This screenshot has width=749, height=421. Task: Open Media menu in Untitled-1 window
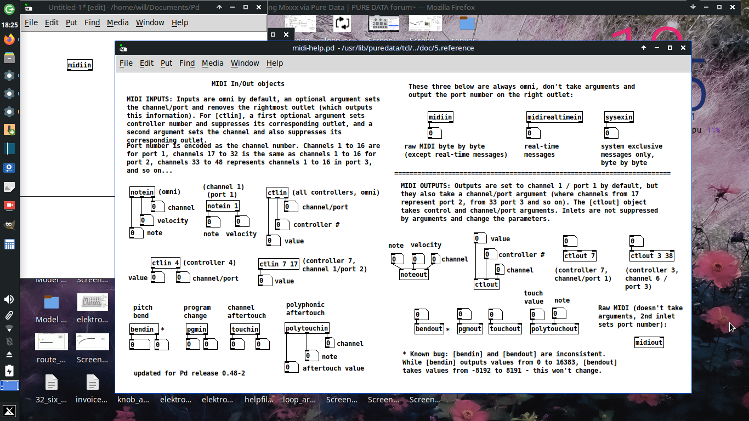tap(118, 22)
